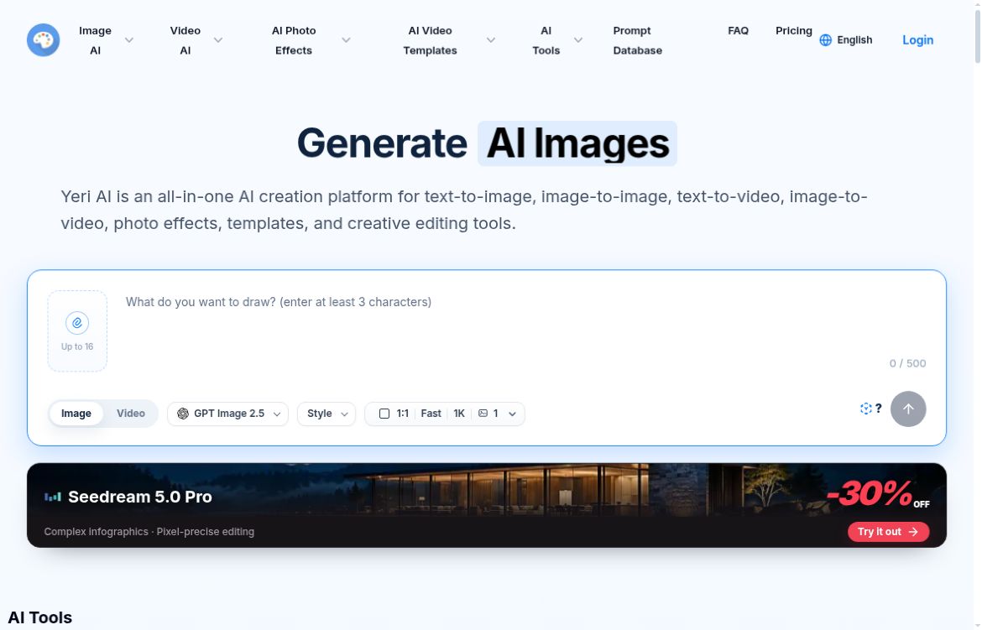
Task: Click the attachment upload icon
Action: coord(77,323)
